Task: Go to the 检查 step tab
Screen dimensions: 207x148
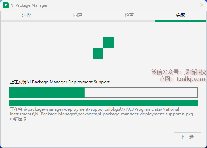Action: pyautogui.click(x=129, y=15)
